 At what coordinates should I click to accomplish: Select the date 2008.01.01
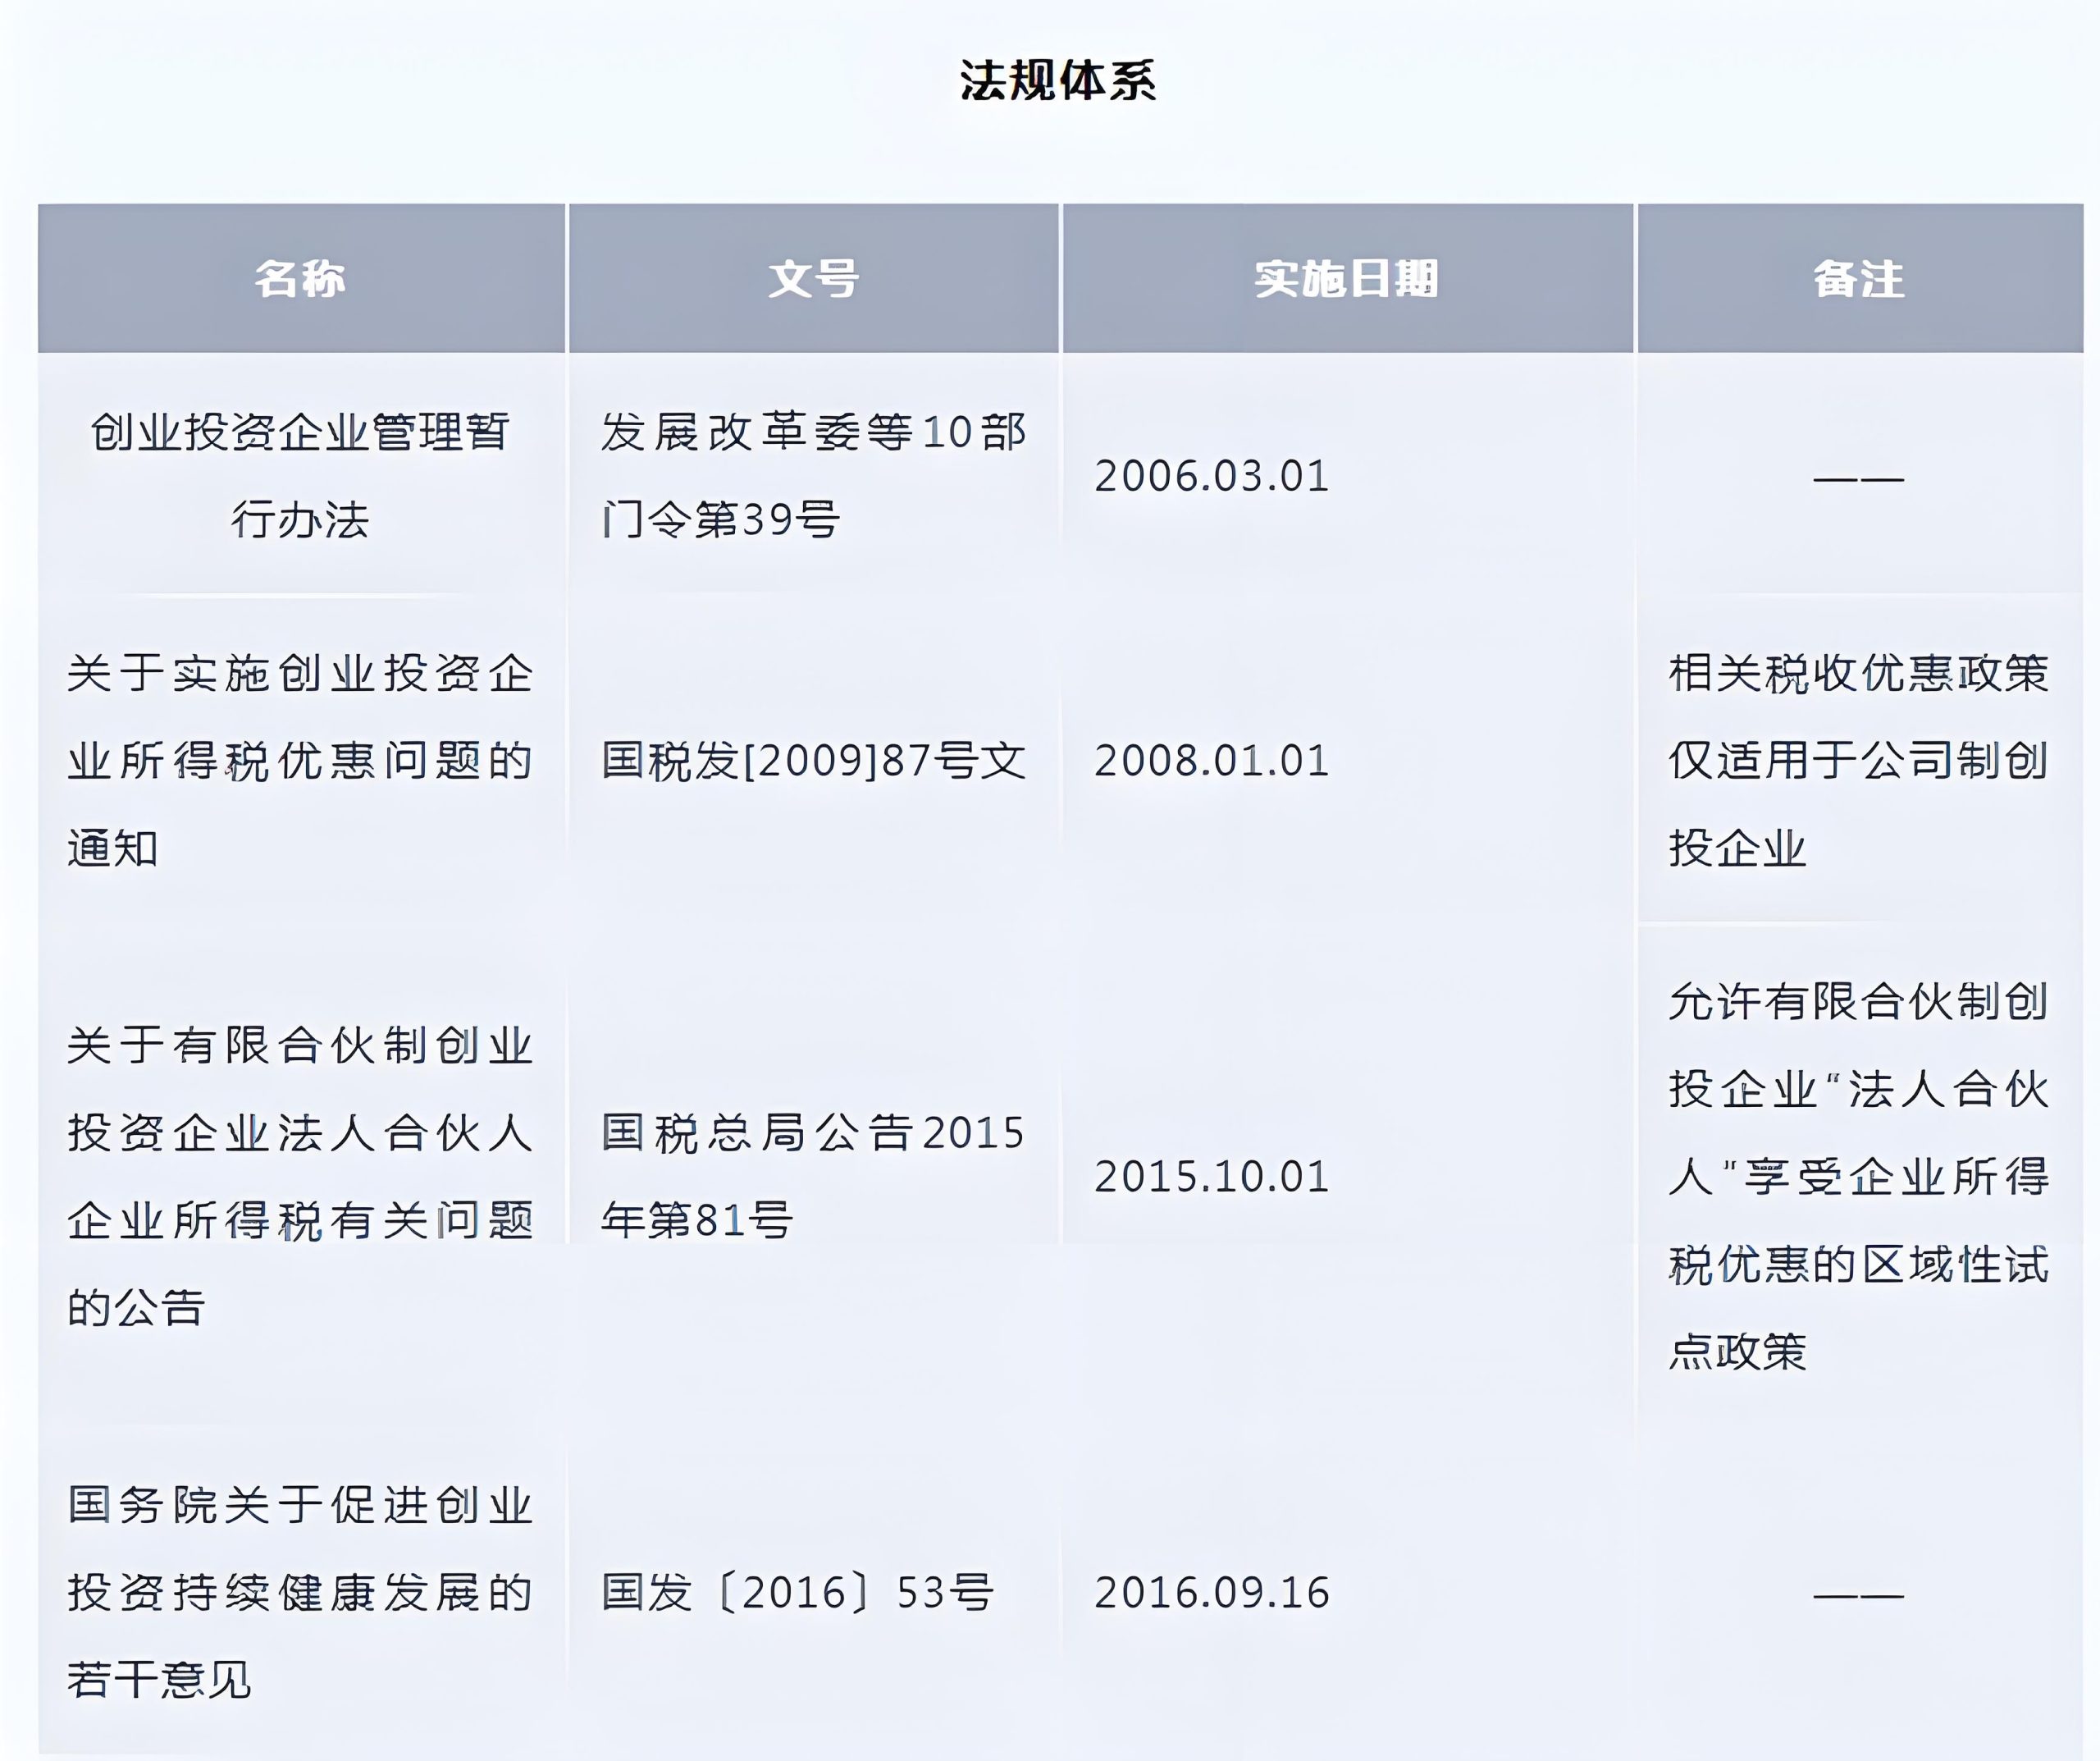tap(1211, 761)
